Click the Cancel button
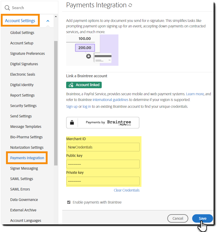 [x=178, y=218]
